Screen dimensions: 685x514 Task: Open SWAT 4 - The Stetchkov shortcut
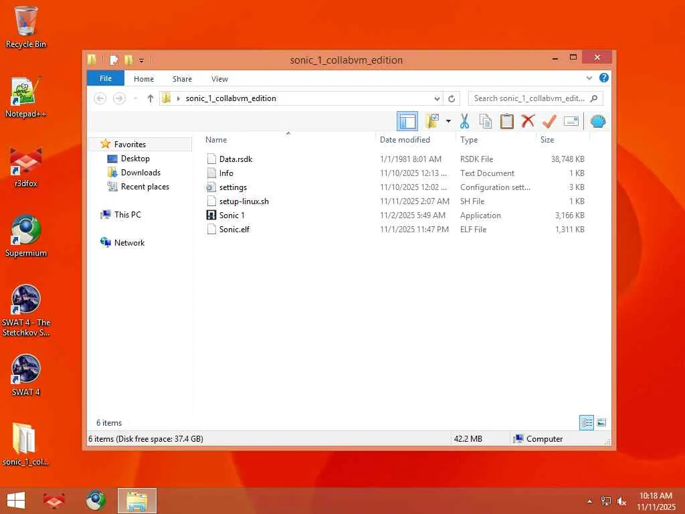tap(26, 311)
